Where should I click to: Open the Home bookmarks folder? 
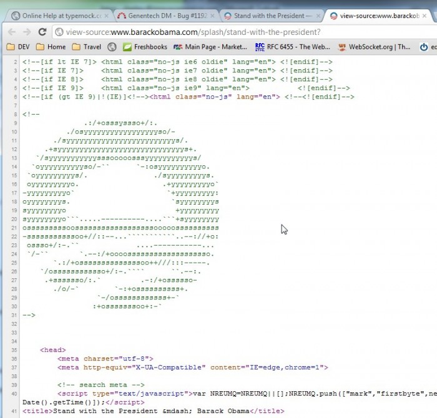coord(51,47)
